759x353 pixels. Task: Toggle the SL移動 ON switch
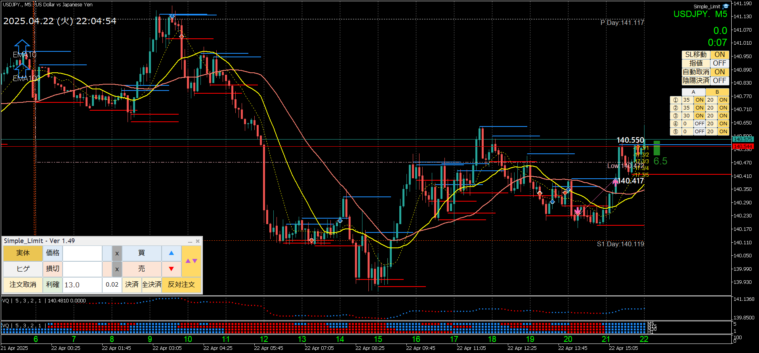pos(719,55)
